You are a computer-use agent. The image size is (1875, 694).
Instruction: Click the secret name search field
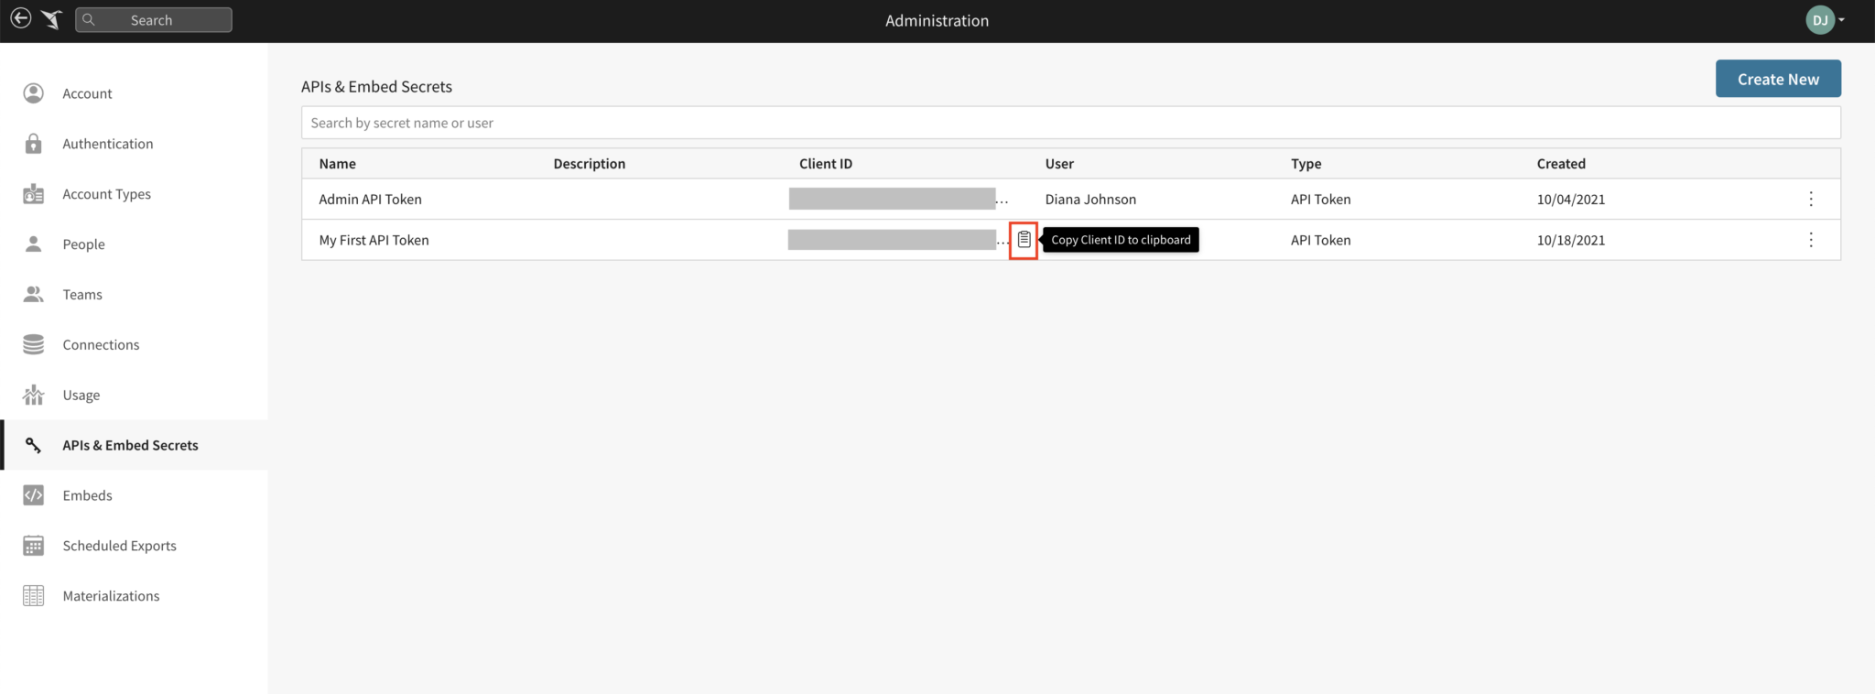tap(1069, 123)
